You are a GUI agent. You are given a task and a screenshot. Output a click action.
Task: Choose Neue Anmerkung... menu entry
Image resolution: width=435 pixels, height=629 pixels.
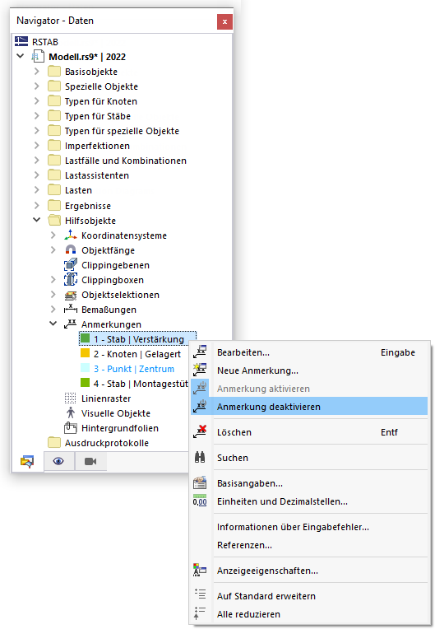pos(309,370)
